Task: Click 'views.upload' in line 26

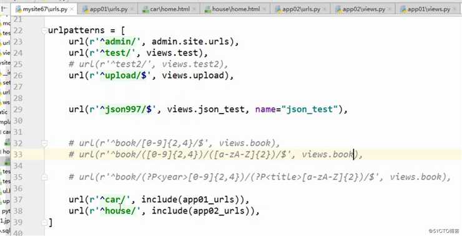Action: [x=193, y=76]
